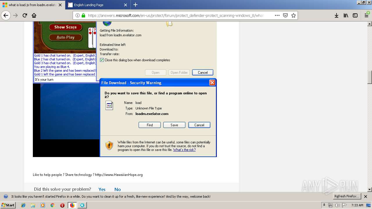Bookmark this page with the star
The height and width of the screenshot is (209, 372).
point(294,15)
